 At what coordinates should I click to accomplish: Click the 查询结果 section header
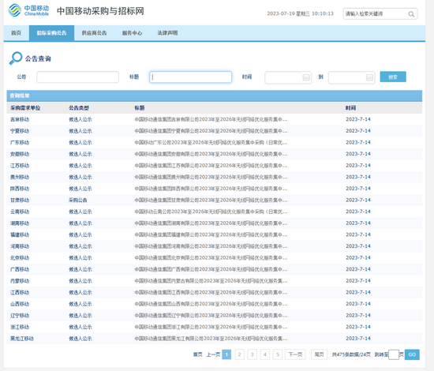[20, 96]
